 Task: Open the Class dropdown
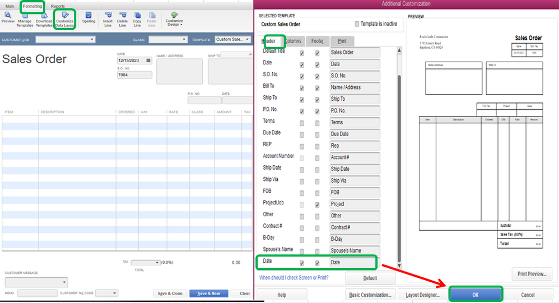pyautogui.click(x=168, y=40)
